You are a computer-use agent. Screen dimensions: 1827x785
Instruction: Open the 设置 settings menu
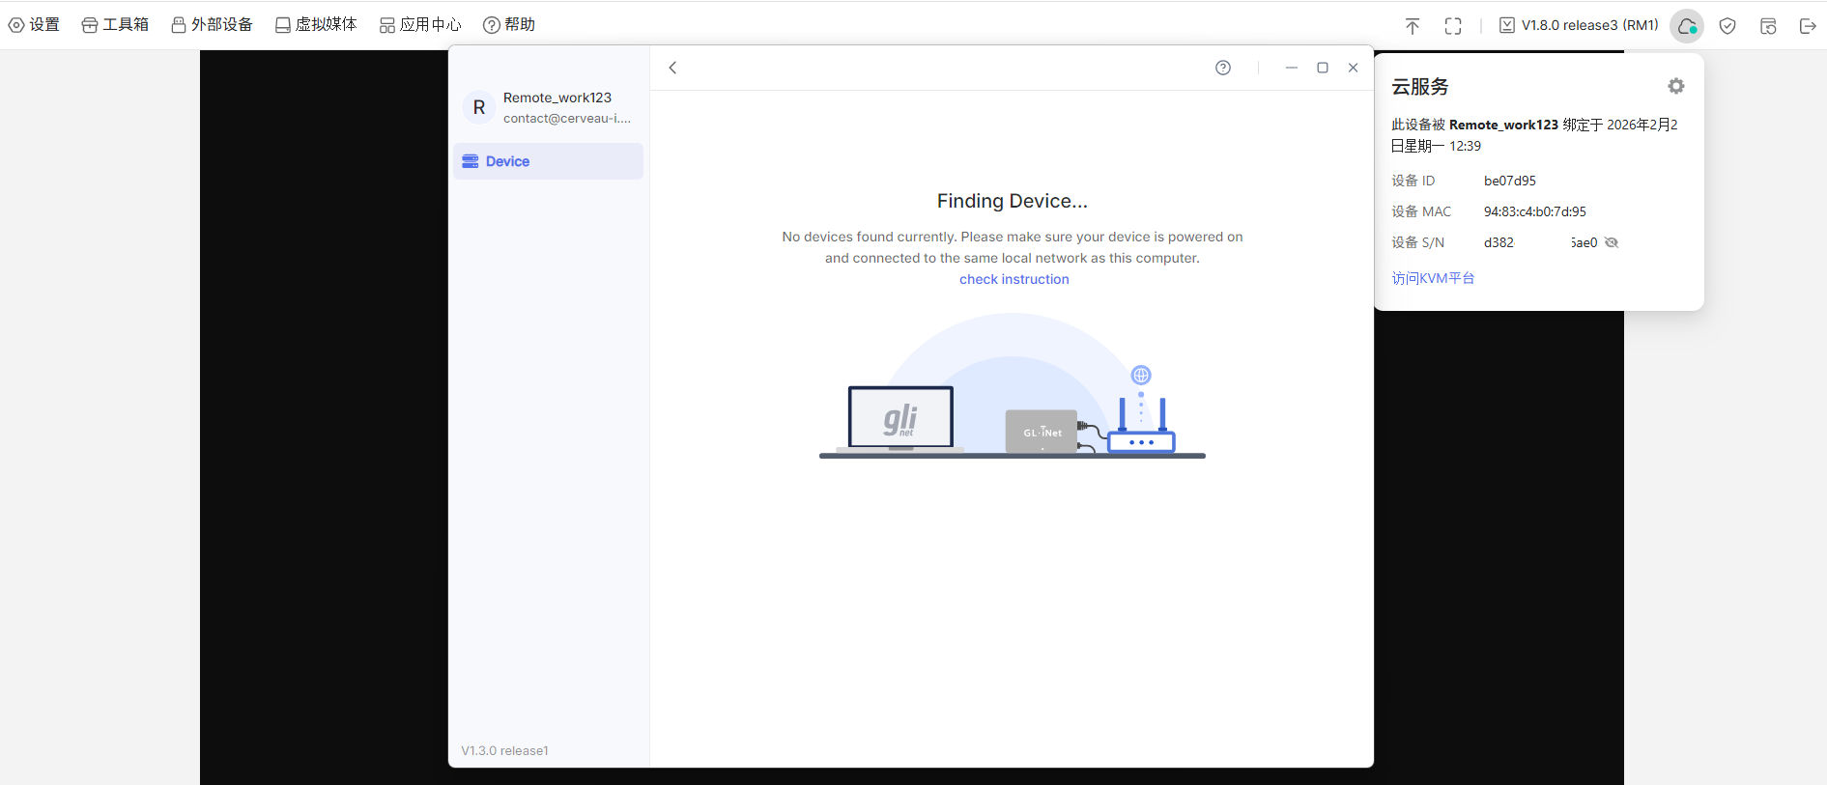tap(35, 25)
